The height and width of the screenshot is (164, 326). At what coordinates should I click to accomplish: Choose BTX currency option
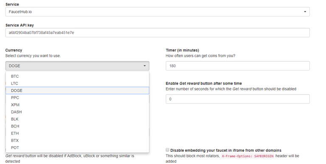click(77, 141)
